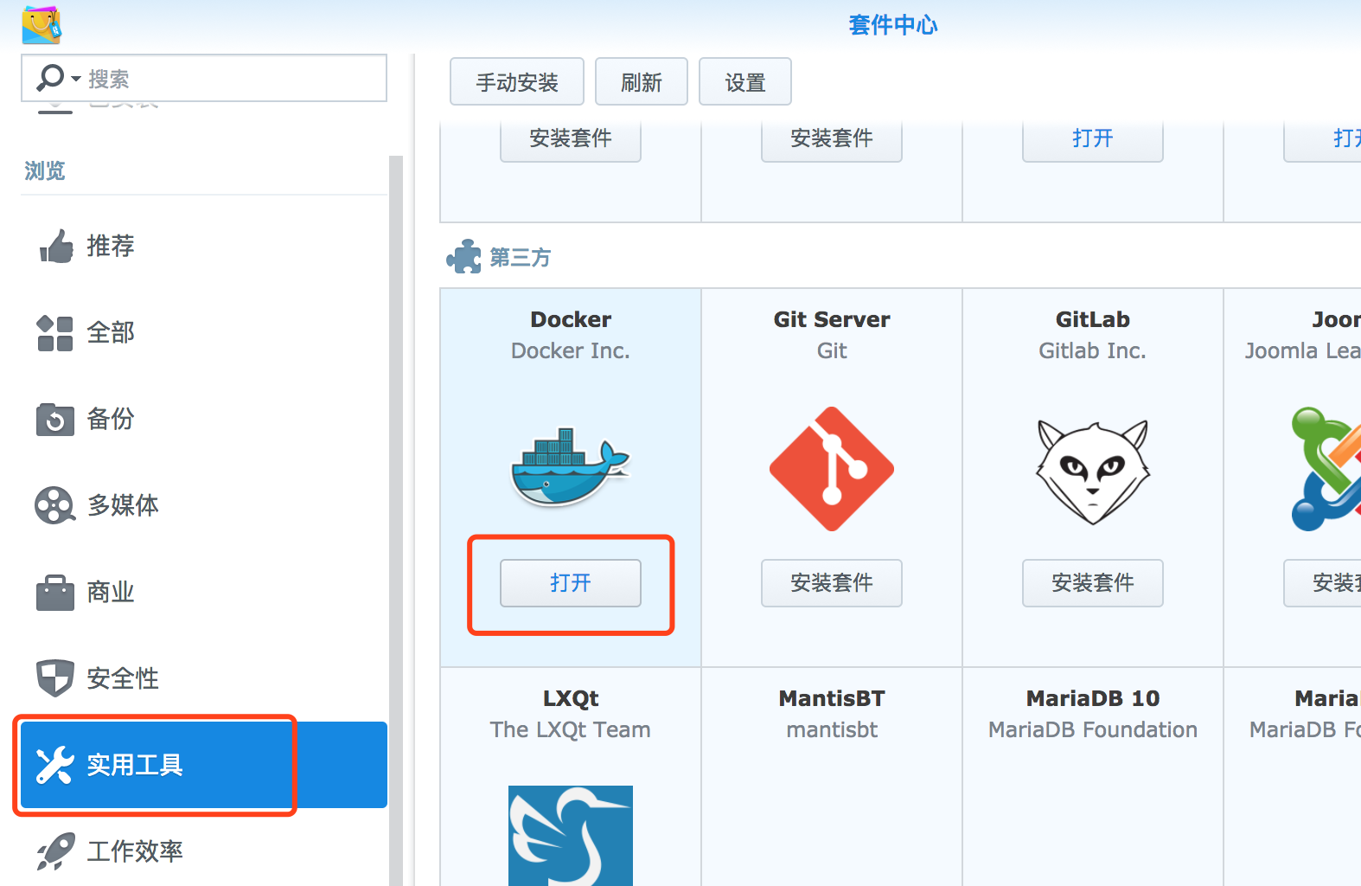This screenshot has width=1361, height=886.
Task: Open the 设置 settings button
Action: point(745,82)
